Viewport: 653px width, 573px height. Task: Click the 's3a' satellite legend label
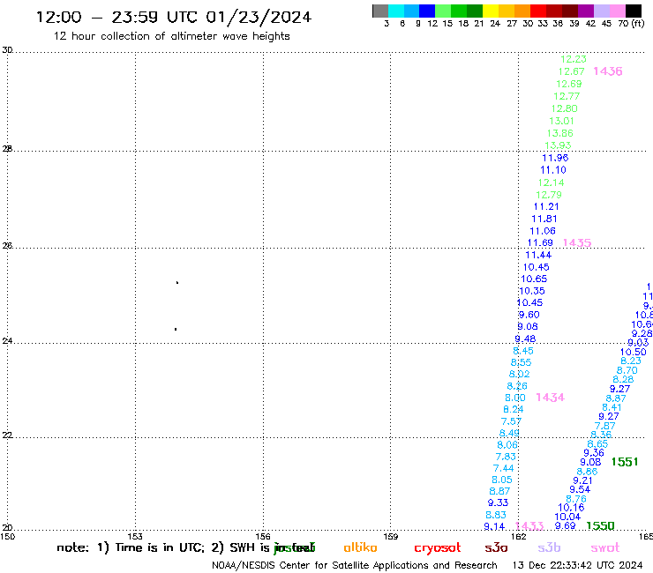click(496, 548)
